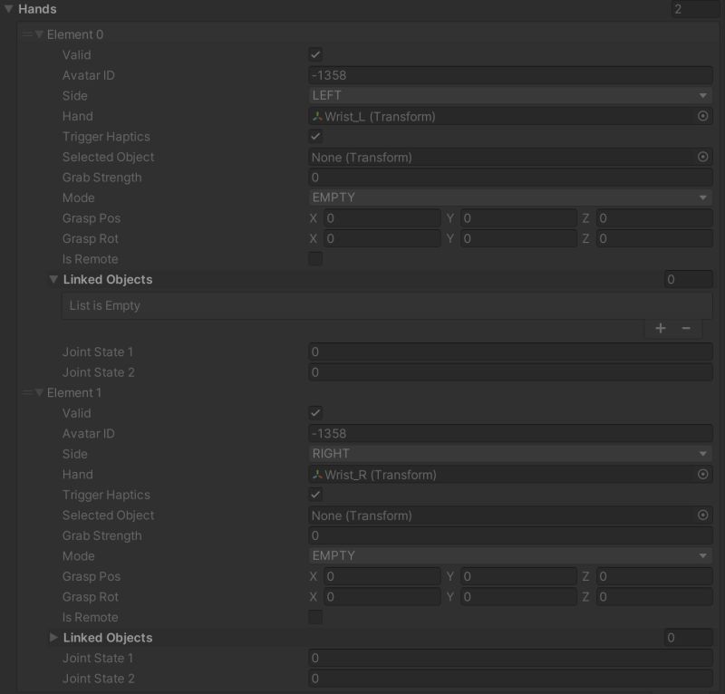Disable the Valid checkbox in Element 0
Screen dimensions: 725x694
pos(314,54)
